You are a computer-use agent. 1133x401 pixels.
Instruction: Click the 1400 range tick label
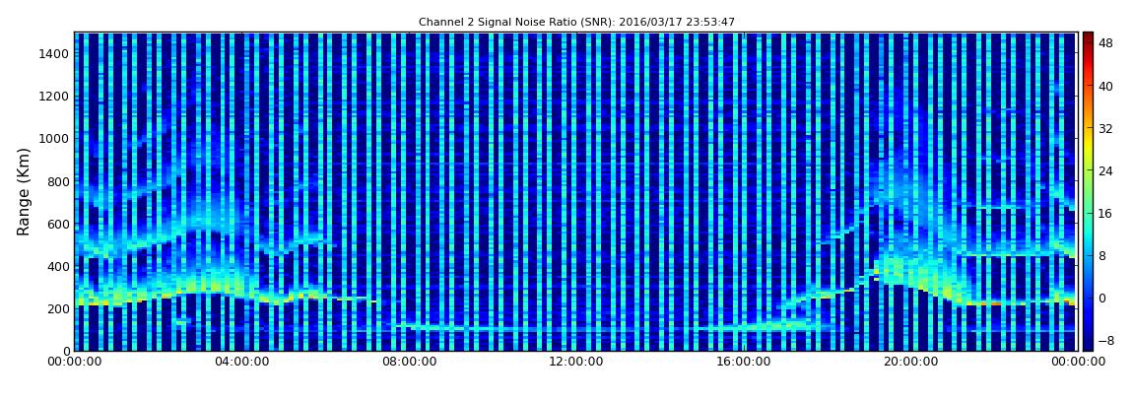click(55, 53)
